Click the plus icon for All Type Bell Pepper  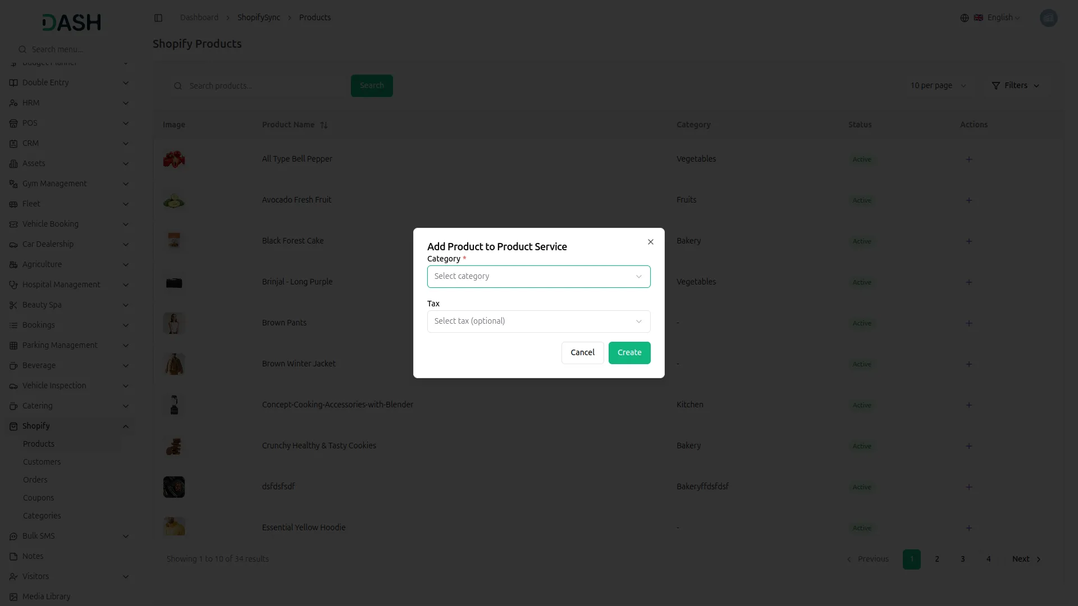click(x=969, y=159)
